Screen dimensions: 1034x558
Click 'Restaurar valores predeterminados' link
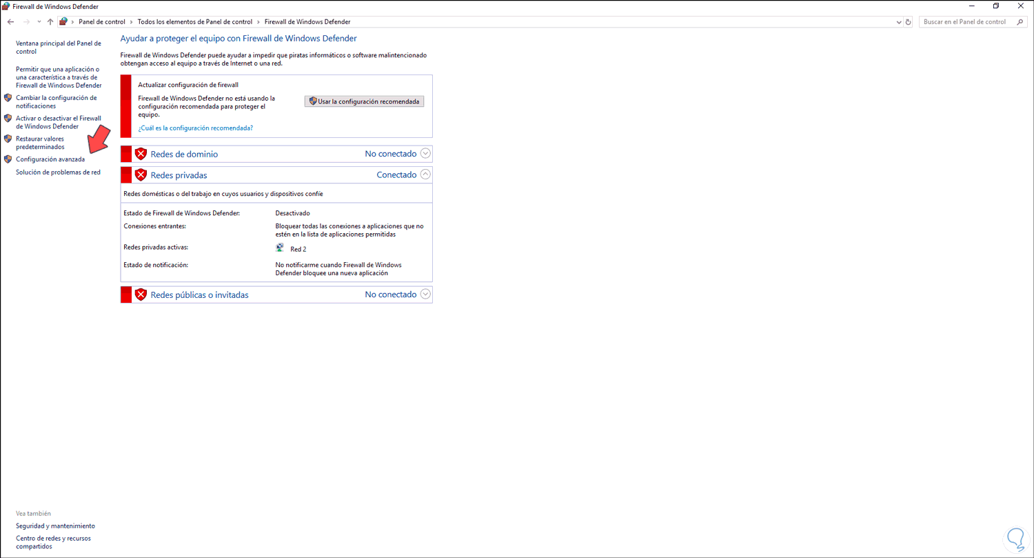coord(40,143)
